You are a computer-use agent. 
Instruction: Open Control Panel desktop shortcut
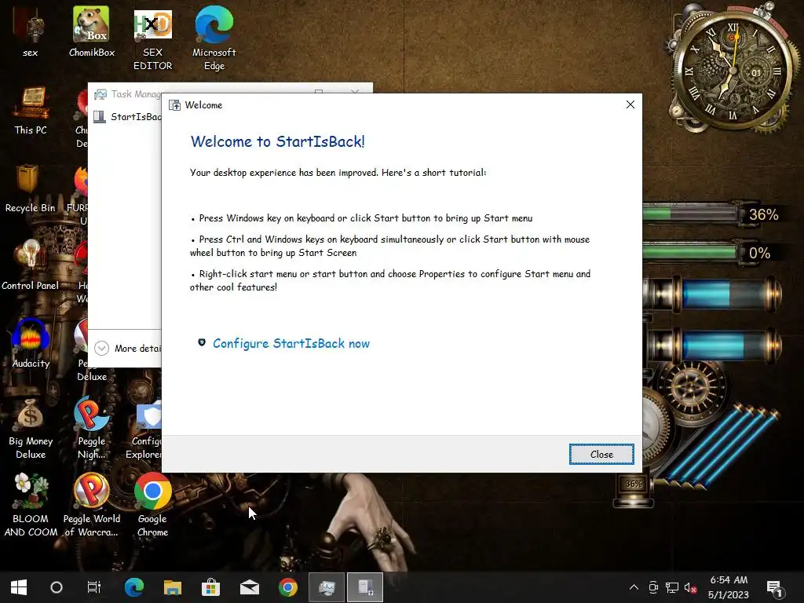[x=31, y=265]
